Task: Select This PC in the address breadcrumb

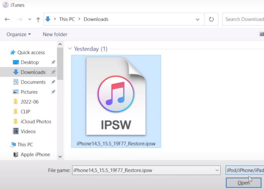Action: [67, 19]
